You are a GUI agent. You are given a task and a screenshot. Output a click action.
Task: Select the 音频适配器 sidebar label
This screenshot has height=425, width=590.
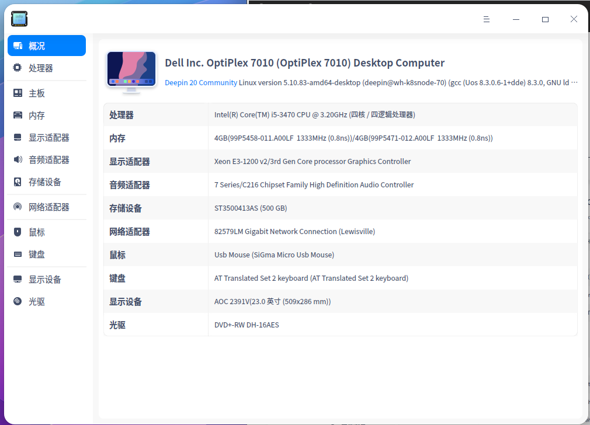tap(49, 160)
